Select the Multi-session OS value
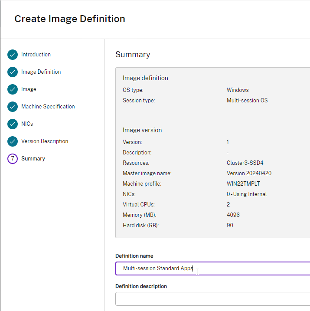Screen dimensions: 310x311 click(x=247, y=100)
